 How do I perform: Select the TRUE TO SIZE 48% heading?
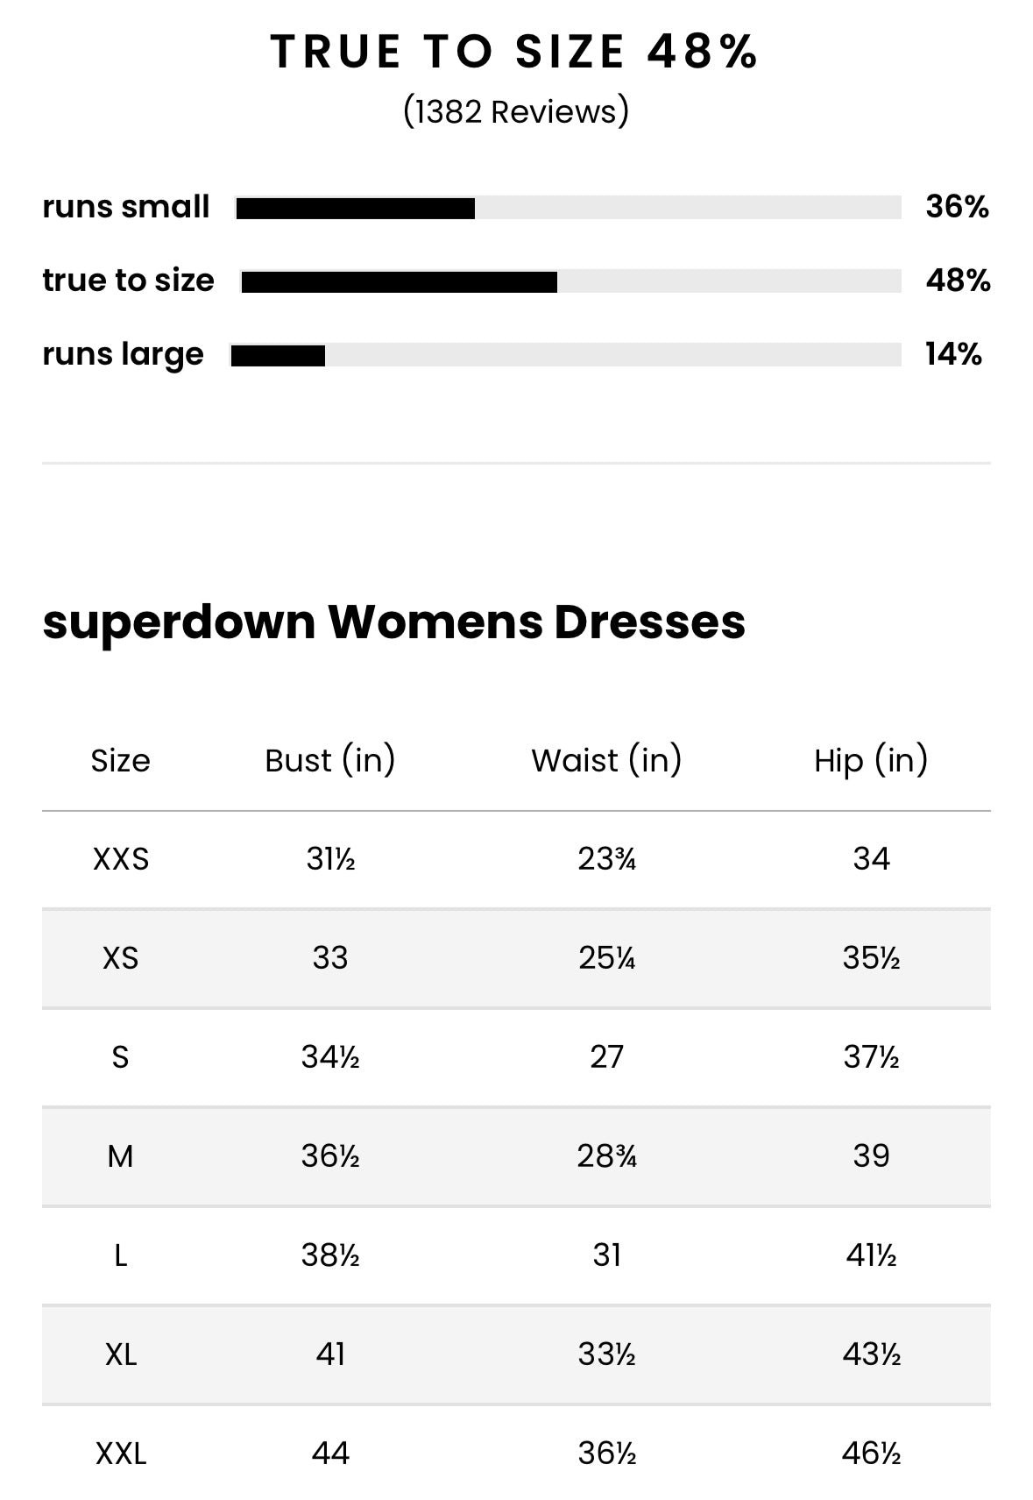(x=515, y=52)
